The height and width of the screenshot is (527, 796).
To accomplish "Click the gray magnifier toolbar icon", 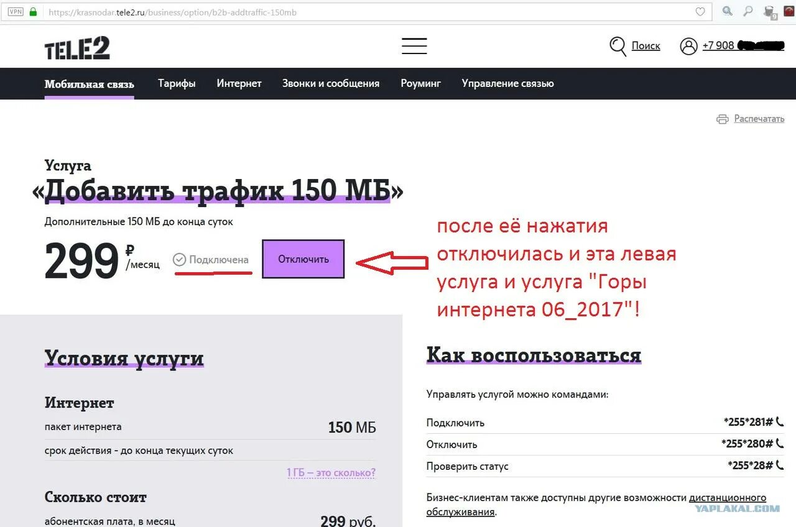I will [748, 11].
